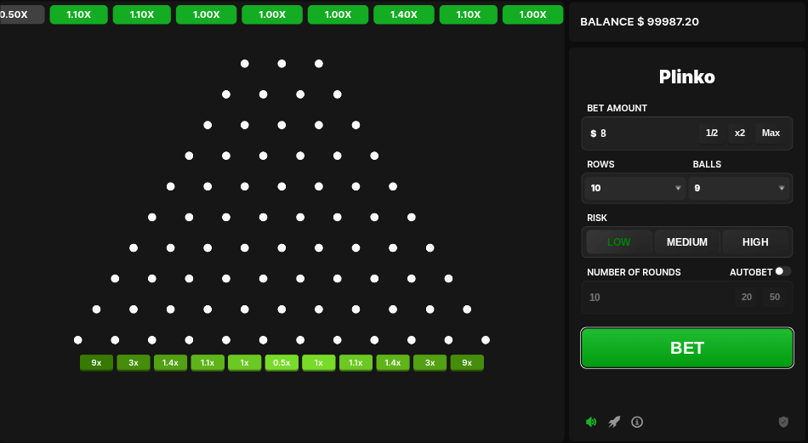Choose 20 rounds preset
This screenshot has width=808, height=443.
click(x=747, y=297)
